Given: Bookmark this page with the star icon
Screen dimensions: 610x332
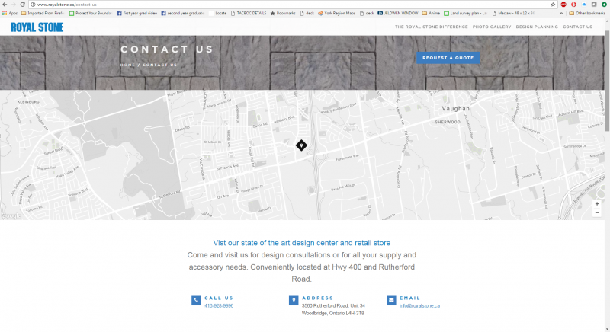Looking at the screenshot, I should [552, 5].
